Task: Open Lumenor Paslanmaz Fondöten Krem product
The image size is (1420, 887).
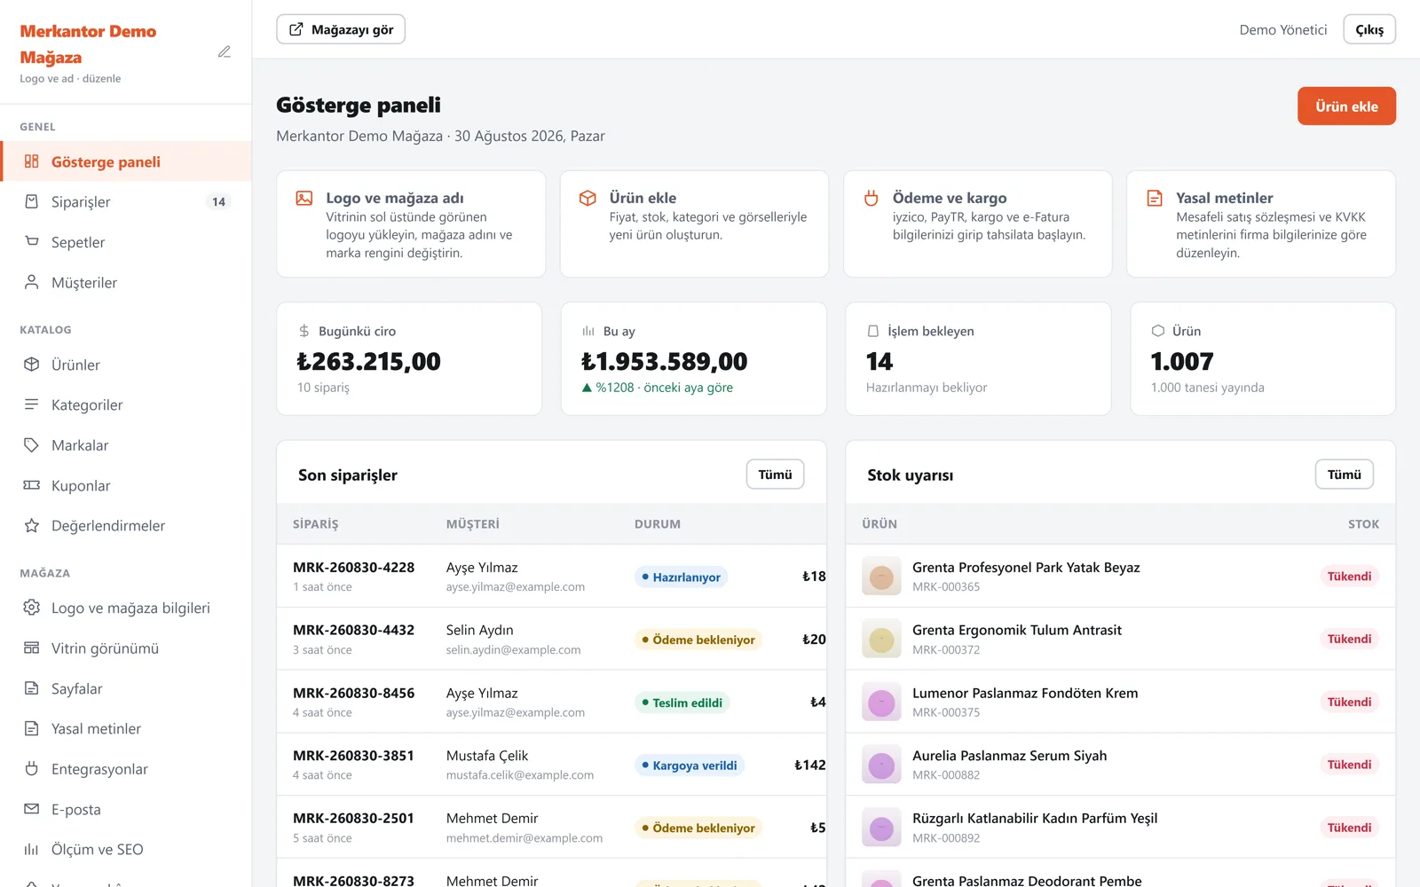Action: [x=1025, y=694]
